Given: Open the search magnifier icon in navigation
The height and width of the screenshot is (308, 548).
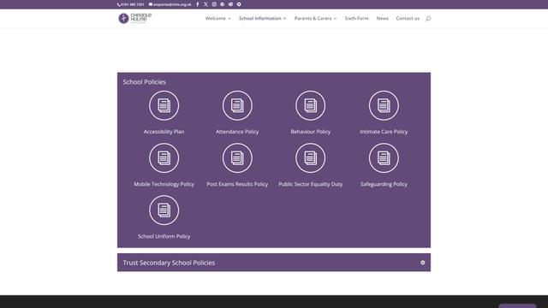Looking at the screenshot, I should point(428,19).
